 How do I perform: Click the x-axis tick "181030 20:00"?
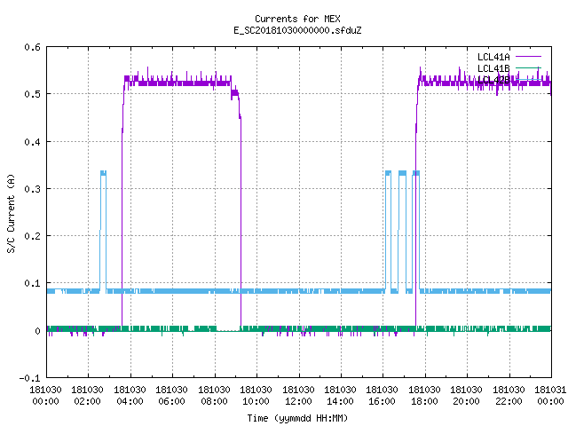click(466, 396)
